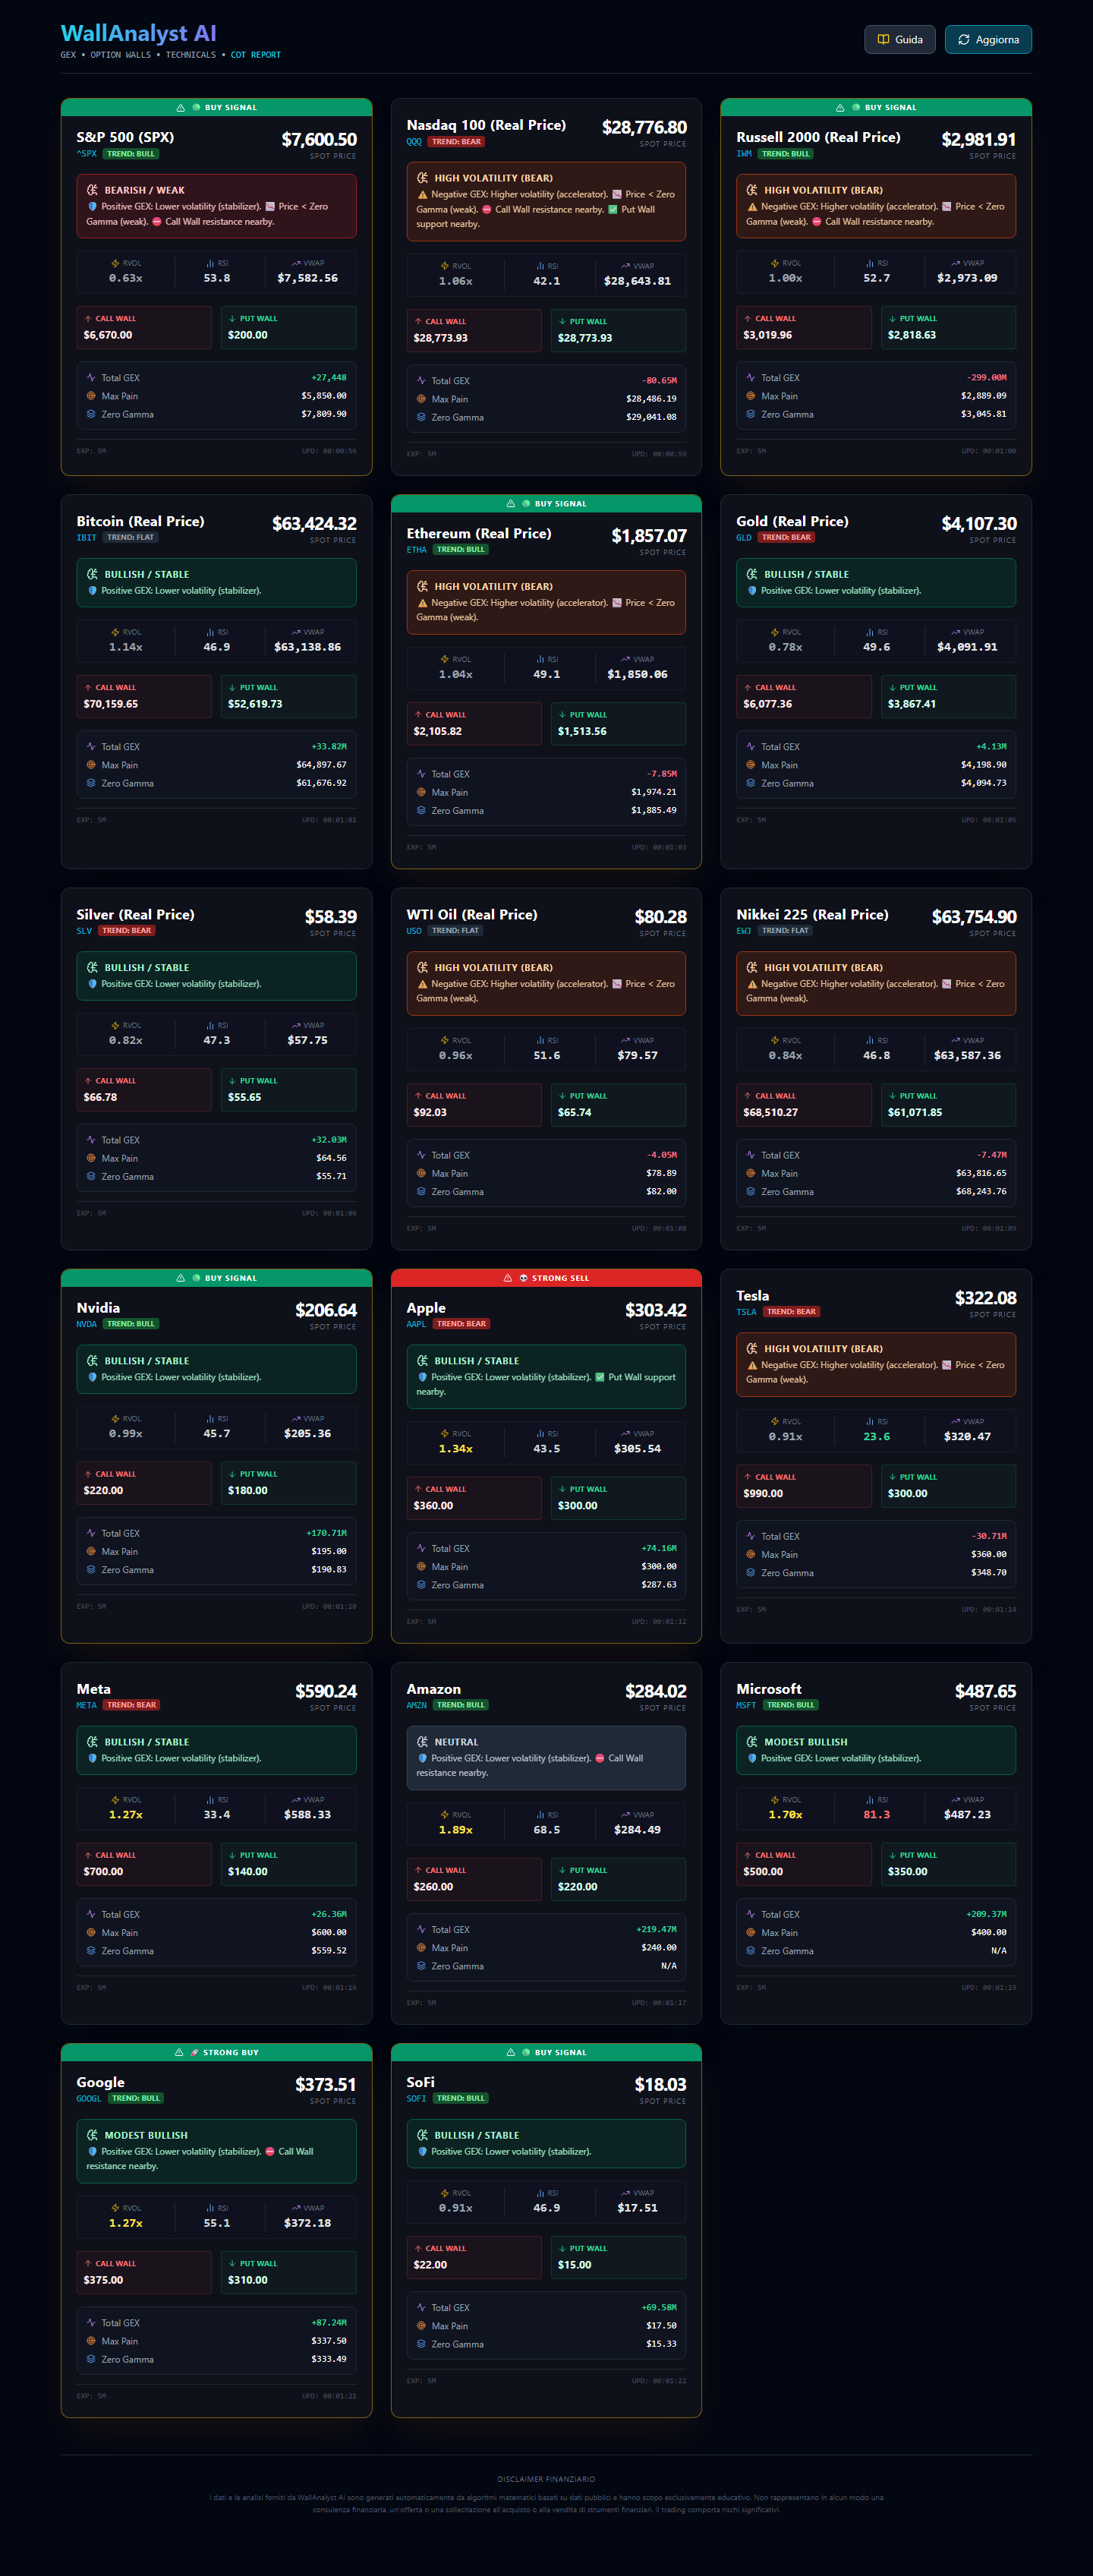Click the TREND: BEAR badge on Apple card
The height and width of the screenshot is (2576, 1093).
tap(461, 1324)
